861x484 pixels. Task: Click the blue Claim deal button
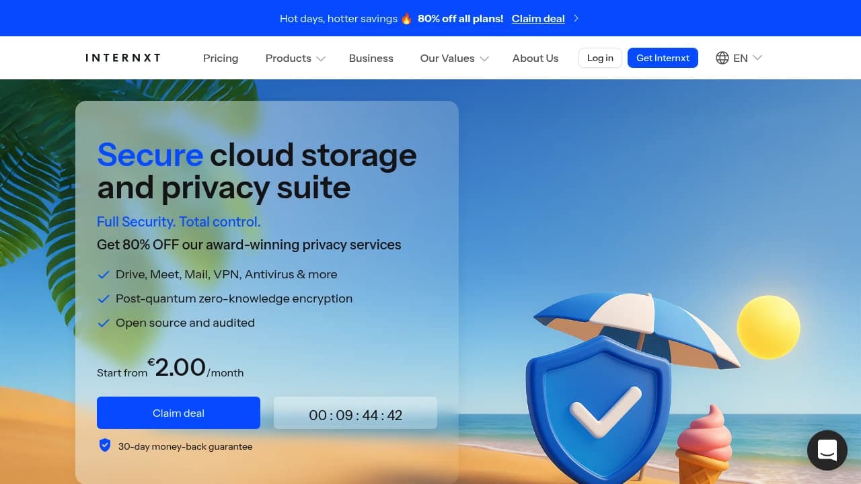[178, 413]
